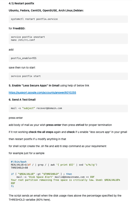Viewport: 132px width, 202px height.
Task: Click the 'Your root partition remaining' message line
Action: (65, 180)
